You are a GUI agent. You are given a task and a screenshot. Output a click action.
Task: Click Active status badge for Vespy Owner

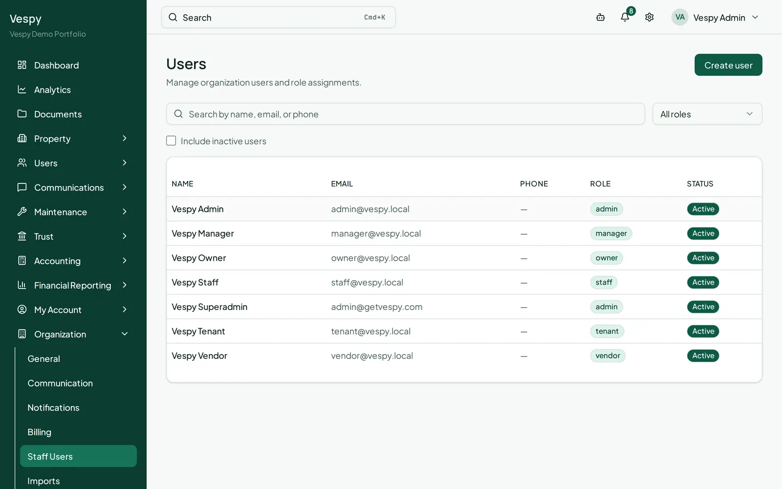tap(703, 258)
